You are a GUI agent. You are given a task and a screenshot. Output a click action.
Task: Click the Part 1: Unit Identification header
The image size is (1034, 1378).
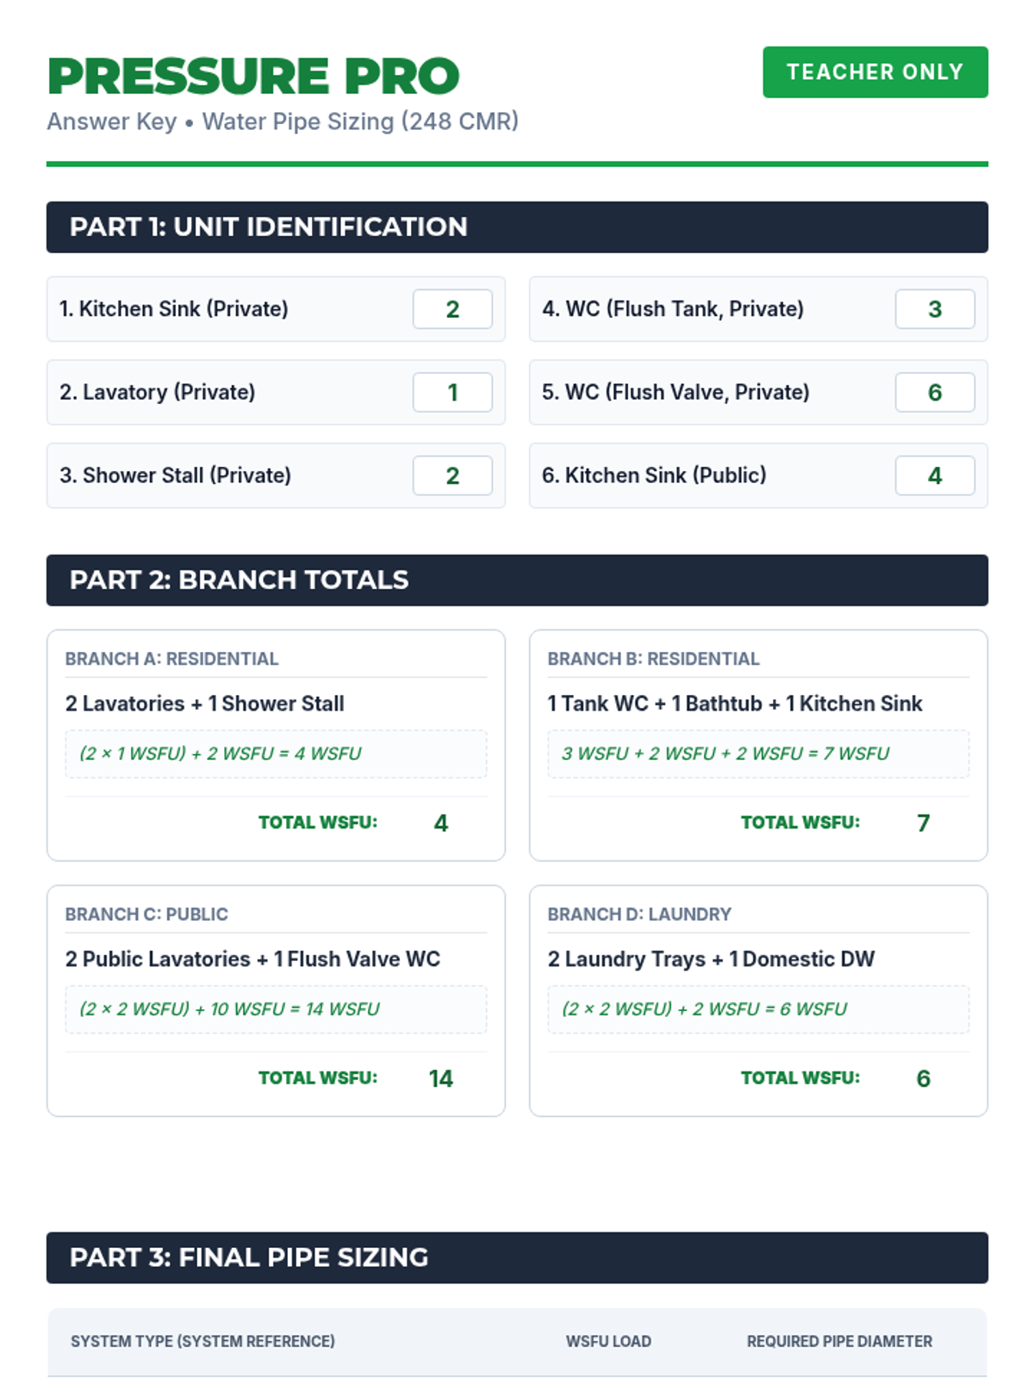[x=517, y=227]
